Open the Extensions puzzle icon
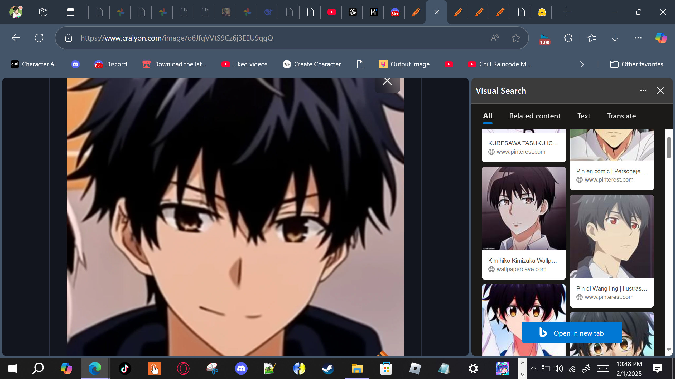This screenshot has width=675, height=379. (568, 38)
